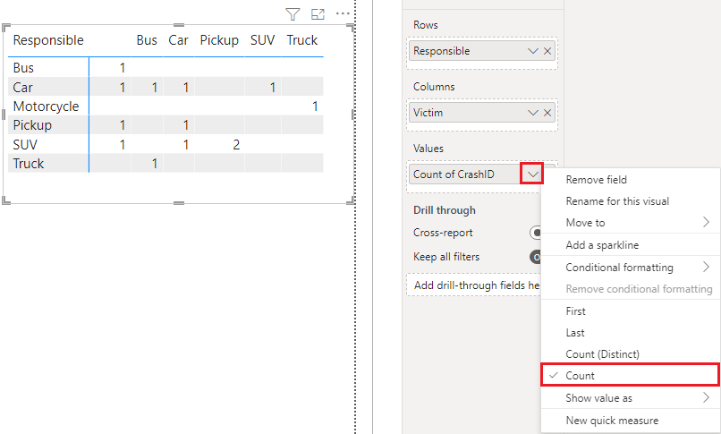Viewport: 721px width, 434px height.
Task: Select the checked Count aggregation
Action: click(630, 375)
